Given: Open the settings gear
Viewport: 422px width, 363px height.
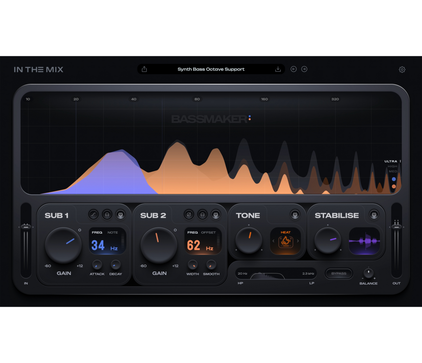Looking at the screenshot, I should click(402, 70).
